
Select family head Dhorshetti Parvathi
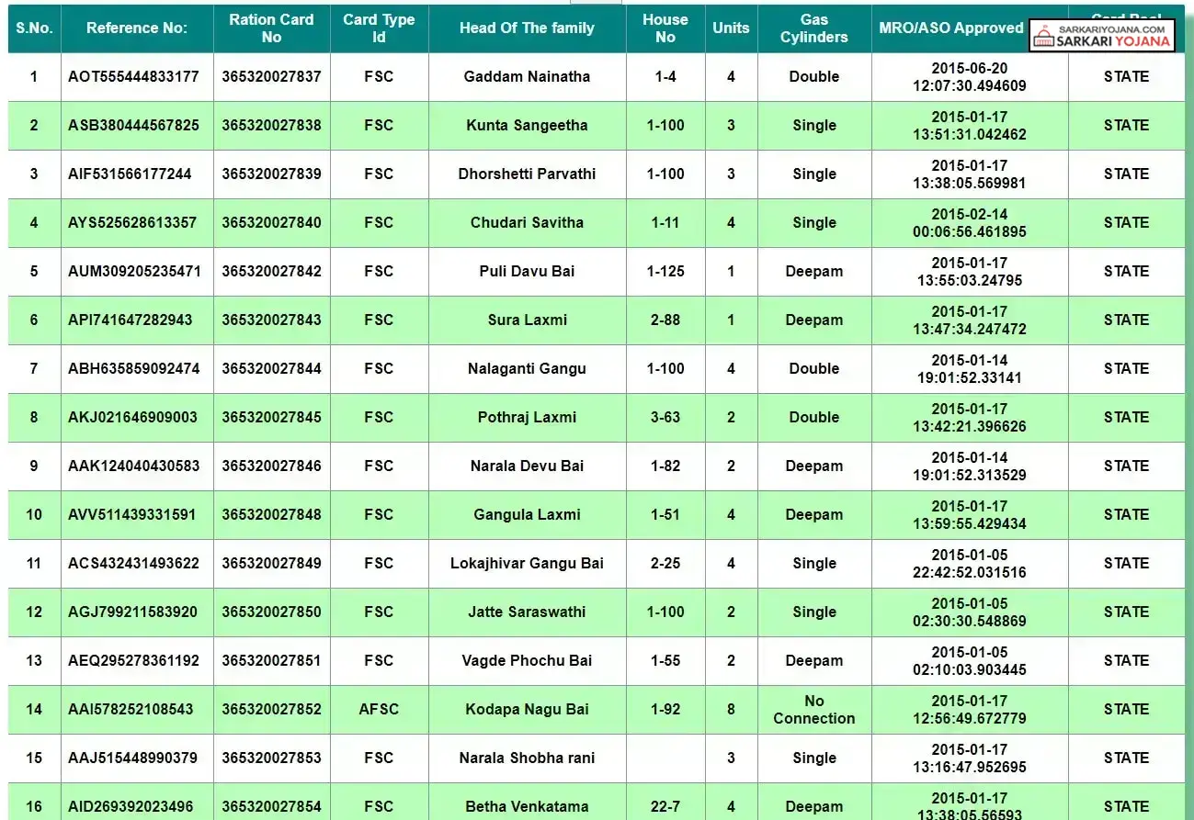[x=527, y=174]
